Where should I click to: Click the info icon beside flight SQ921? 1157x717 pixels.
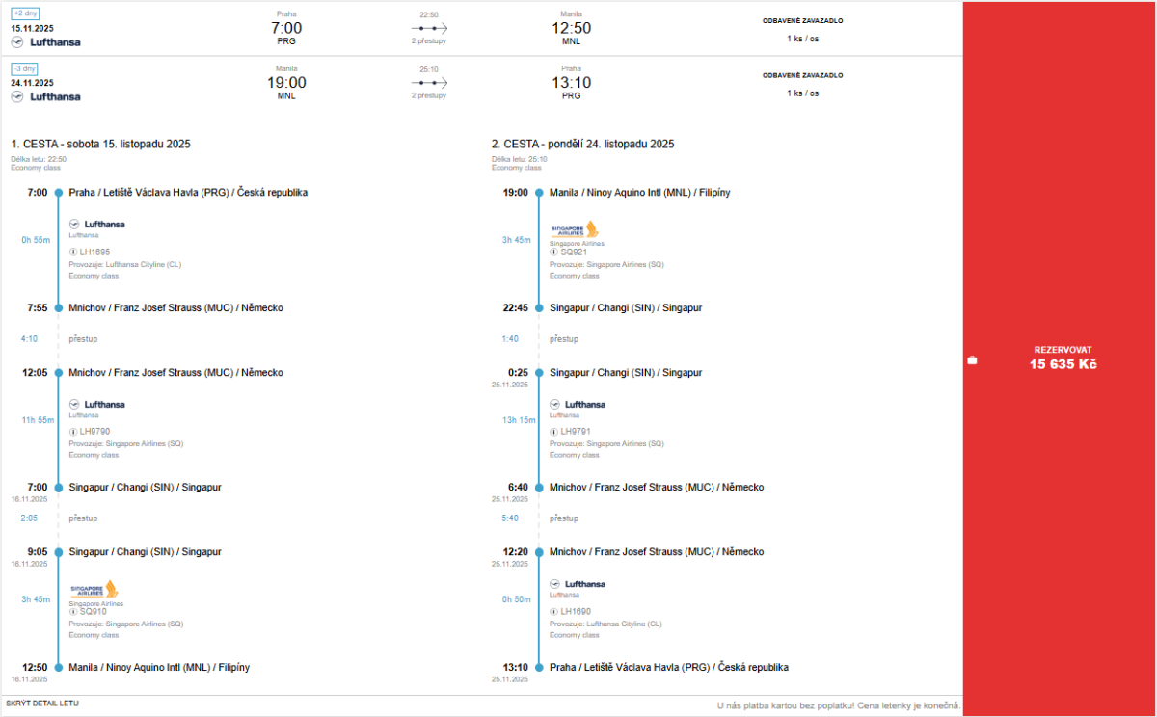point(553,252)
